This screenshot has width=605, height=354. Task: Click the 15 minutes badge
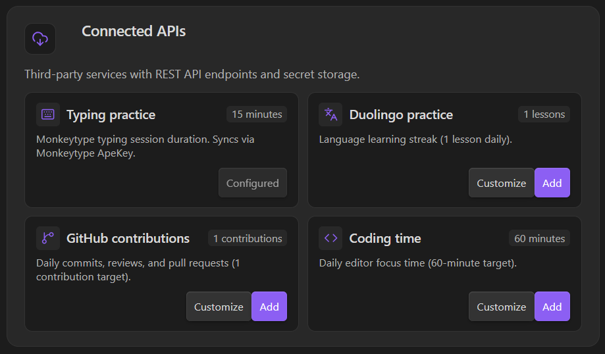point(257,114)
